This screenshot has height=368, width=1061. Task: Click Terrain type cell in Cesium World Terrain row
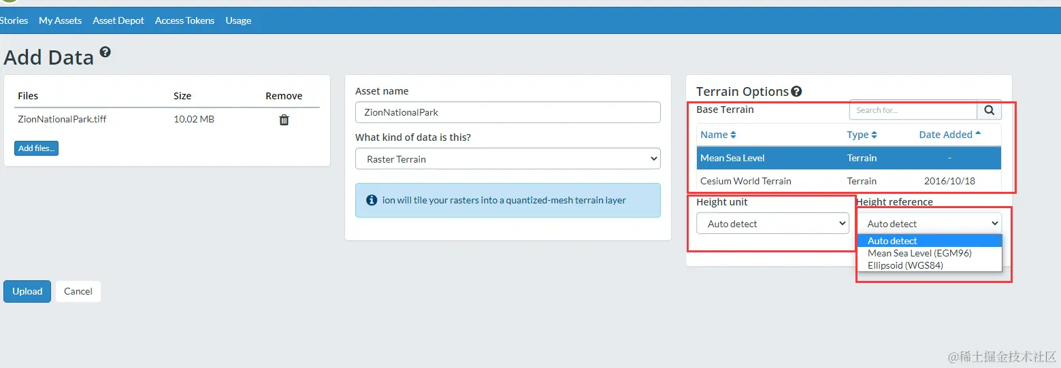tap(862, 181)
